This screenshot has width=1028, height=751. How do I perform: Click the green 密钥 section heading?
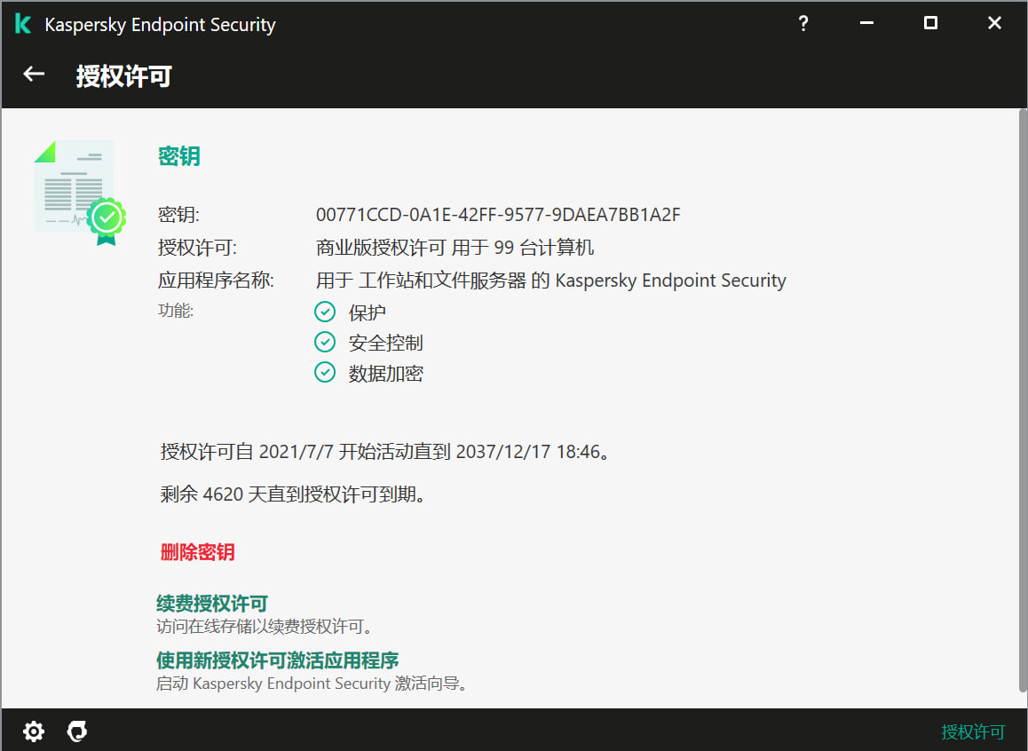179,156
